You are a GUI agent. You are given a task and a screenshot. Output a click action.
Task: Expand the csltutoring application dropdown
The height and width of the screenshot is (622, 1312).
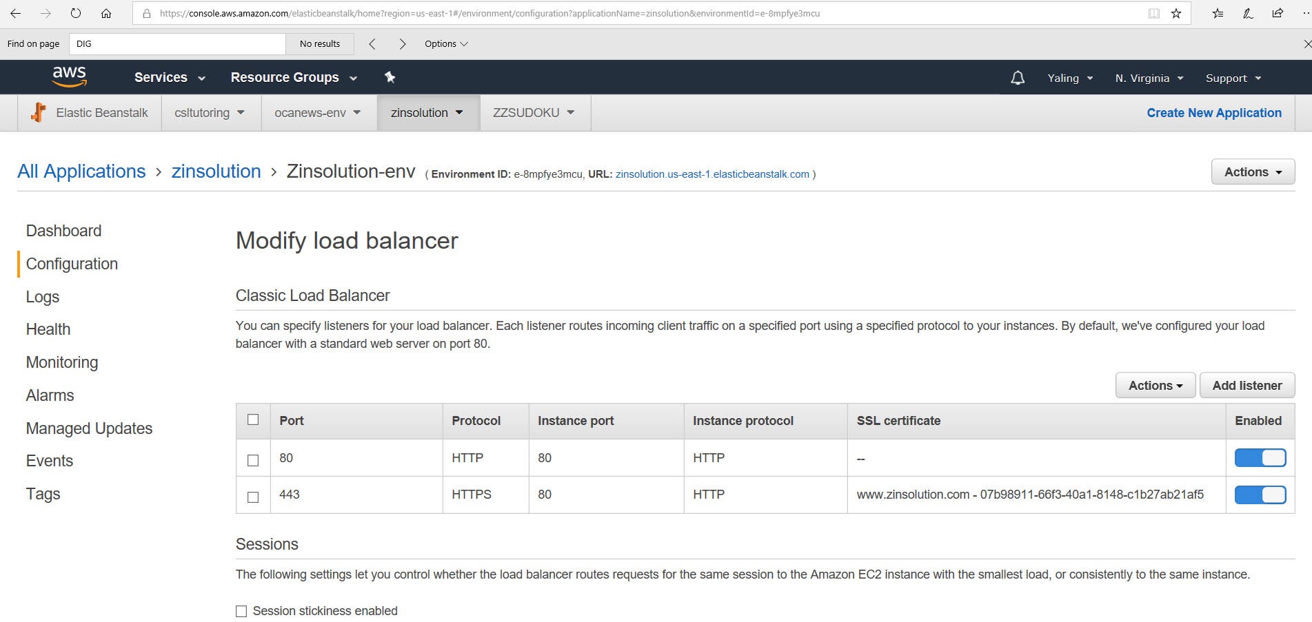(x=210, y=113)
